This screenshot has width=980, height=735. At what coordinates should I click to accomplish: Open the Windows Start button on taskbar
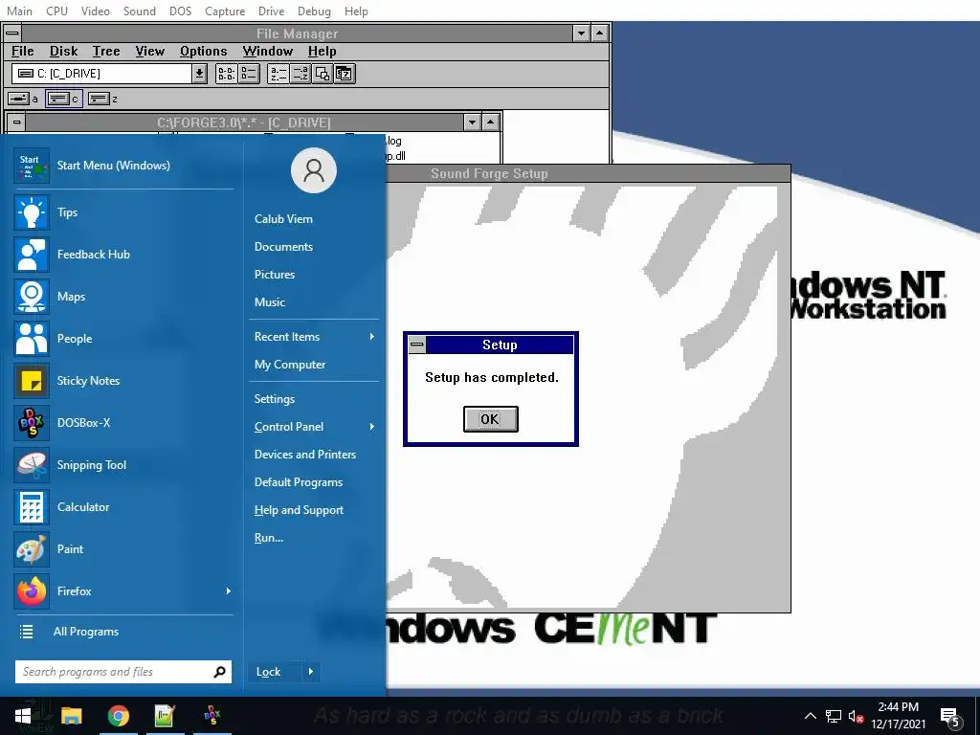tap(23, 716)
